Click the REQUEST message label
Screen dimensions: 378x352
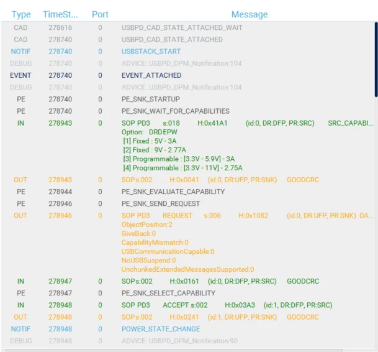178,216
